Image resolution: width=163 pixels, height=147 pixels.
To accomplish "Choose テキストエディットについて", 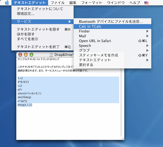I will (x=43, y=9).
